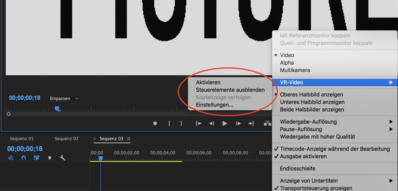Open timeline display settings wrench
This screenshot has height=191, width=398.
pos(62,158)
